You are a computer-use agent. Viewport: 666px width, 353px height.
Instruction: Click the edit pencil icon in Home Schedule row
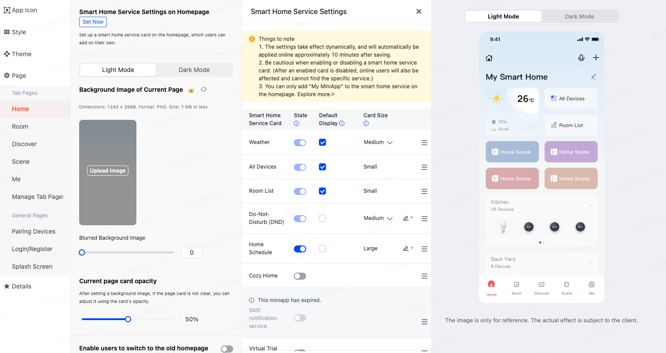406,249
